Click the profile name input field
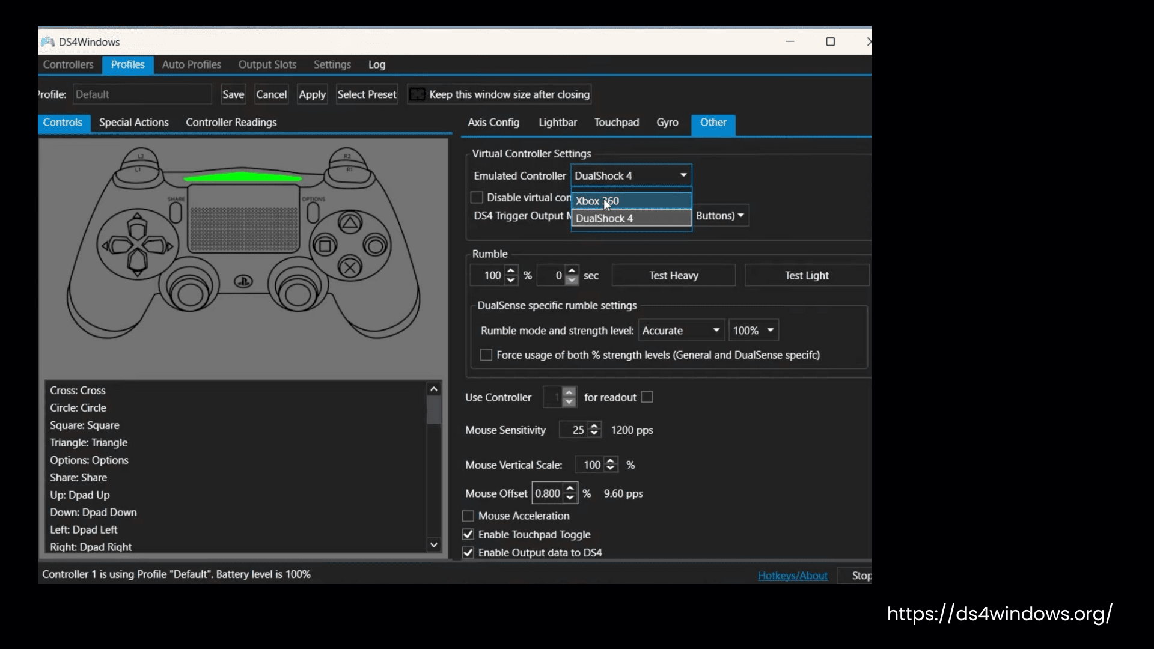The image size is (1154, 649). coord(142,94)
